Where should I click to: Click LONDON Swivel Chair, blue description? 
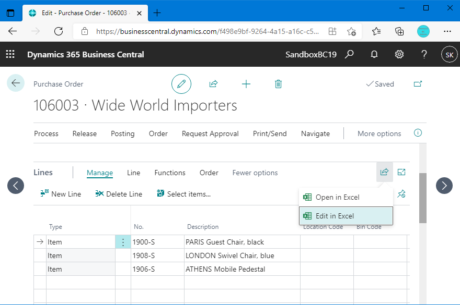[242, 255]
